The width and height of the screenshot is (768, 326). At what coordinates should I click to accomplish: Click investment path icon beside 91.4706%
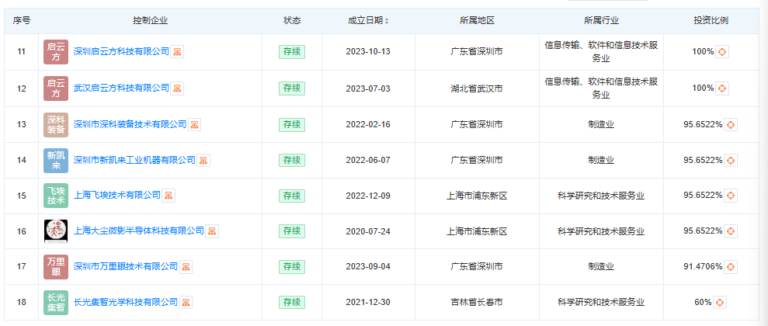[x=731, y=267]
